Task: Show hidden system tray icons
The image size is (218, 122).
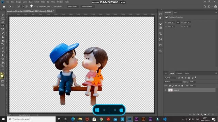Action: click(183, 119)
